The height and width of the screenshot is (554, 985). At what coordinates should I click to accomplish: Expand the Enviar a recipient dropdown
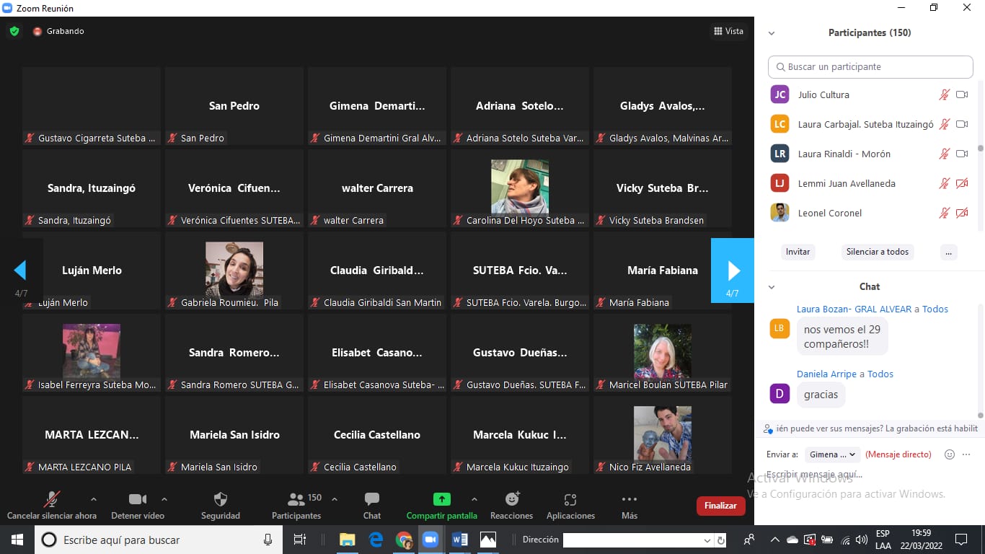(831, 454)
